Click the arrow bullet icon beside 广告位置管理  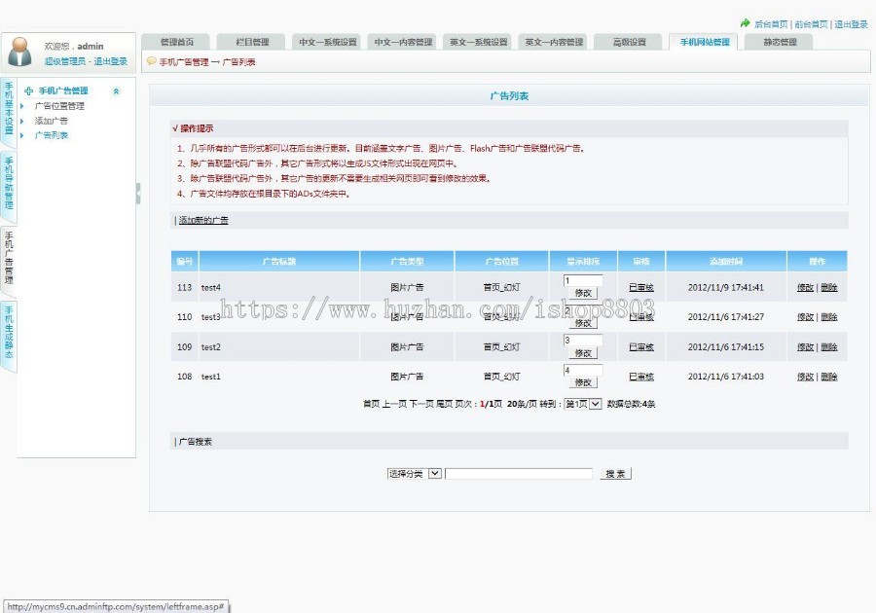click(22, 107)
